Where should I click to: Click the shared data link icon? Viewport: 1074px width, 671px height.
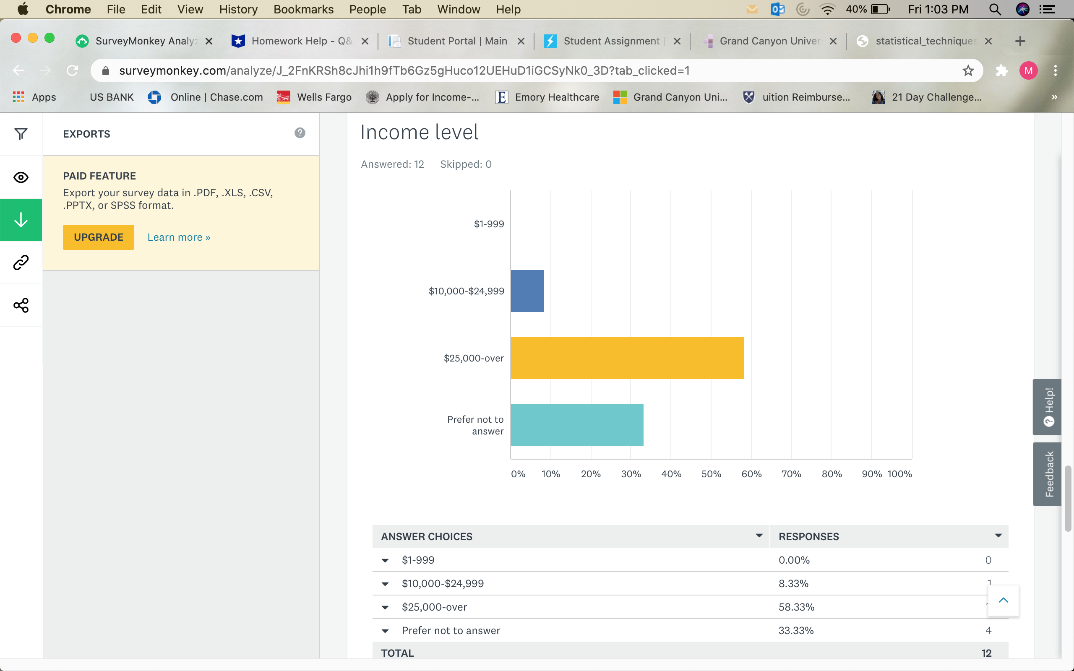[x=21, y=263]
